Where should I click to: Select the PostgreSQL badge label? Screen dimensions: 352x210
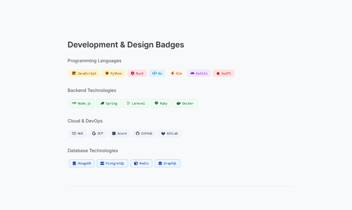[x=115, y=163]
